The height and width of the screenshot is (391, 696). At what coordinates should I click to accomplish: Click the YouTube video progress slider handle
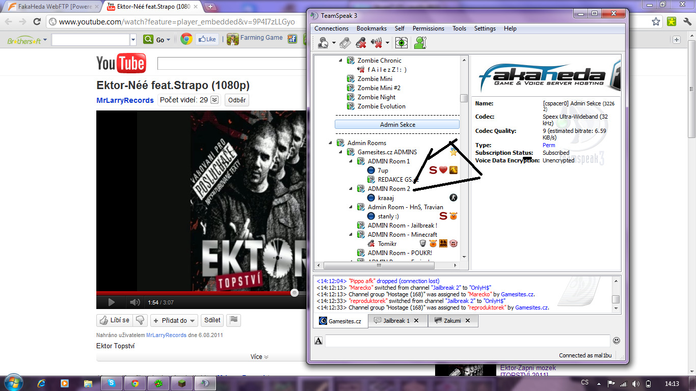(295, 293)
